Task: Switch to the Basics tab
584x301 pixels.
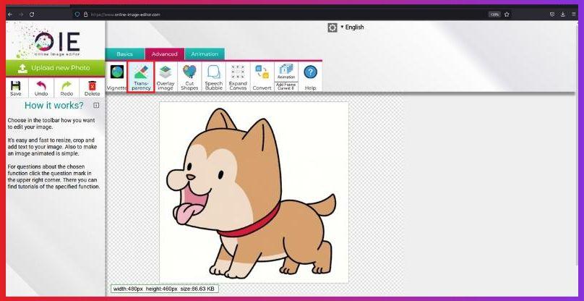Action: click(x=125, y=54)
